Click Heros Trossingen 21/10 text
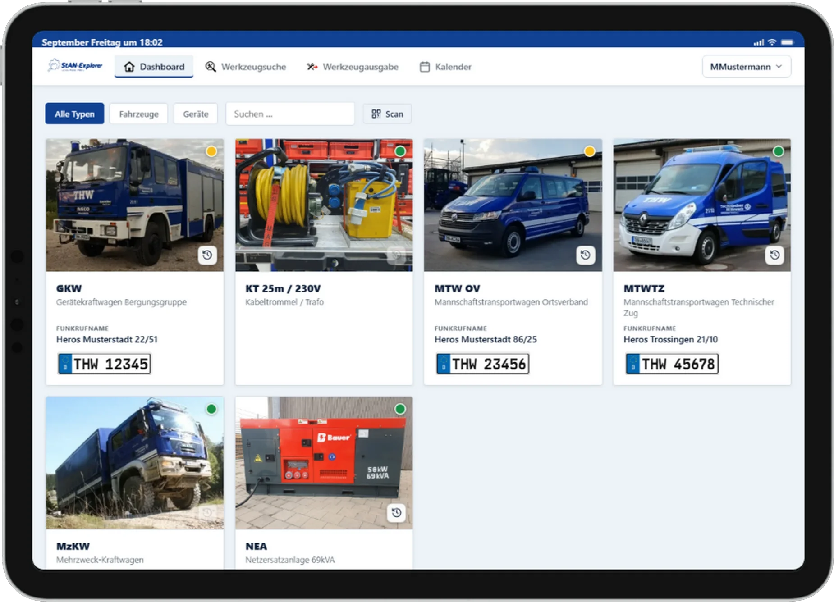This screenshot has width=834, height=602. (x=670, y=339)
